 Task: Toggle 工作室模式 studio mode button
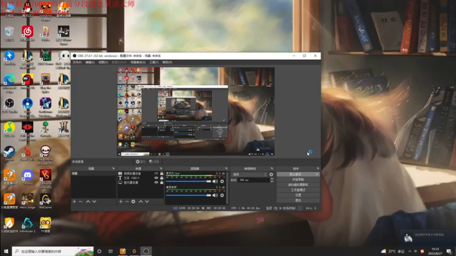click(x=298, y=190)
